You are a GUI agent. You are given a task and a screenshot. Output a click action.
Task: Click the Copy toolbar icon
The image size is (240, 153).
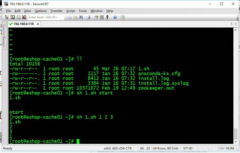(x=70, y=17)
